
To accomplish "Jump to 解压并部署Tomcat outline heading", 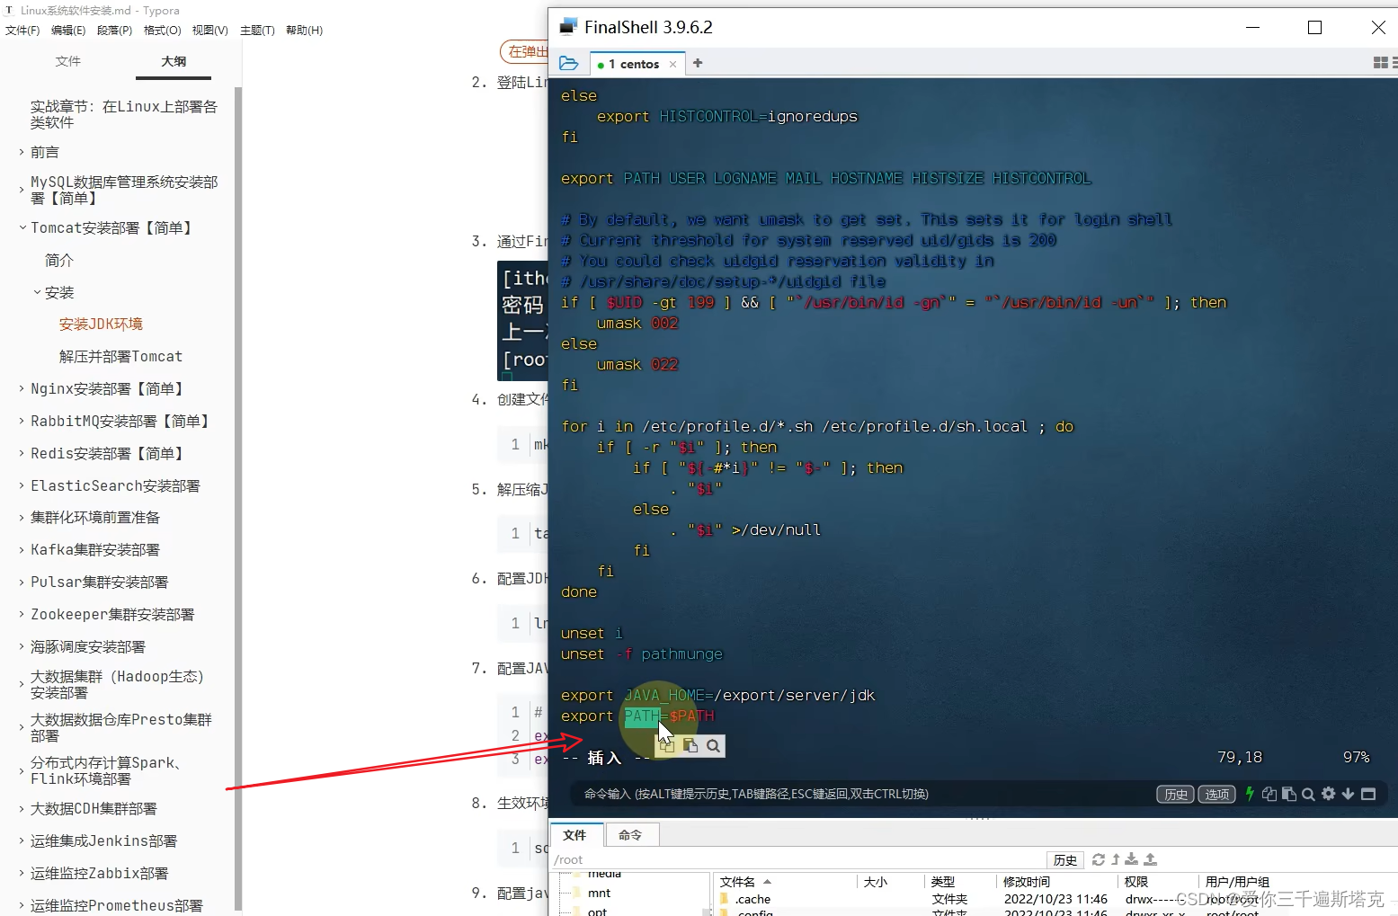I will coord(120,356).
